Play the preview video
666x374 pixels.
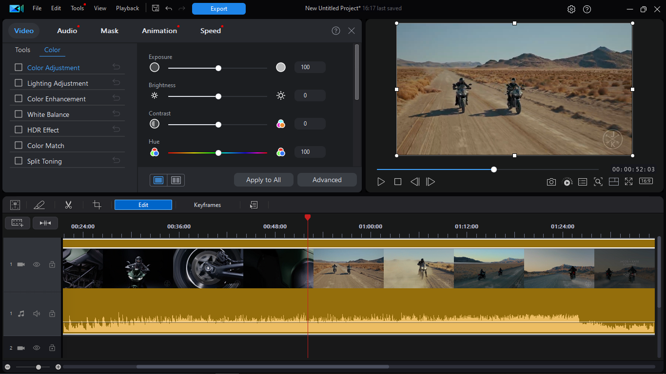pyautogui.click(x=381, y=182)
